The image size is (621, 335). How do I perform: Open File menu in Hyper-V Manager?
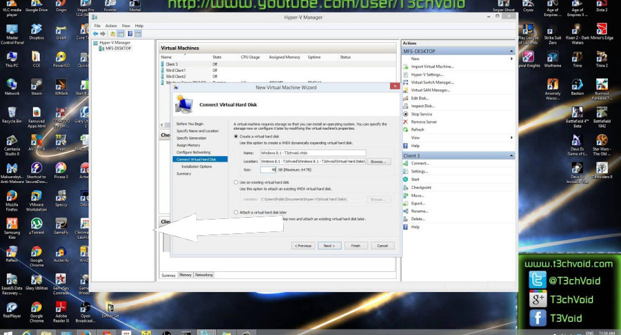97,25
